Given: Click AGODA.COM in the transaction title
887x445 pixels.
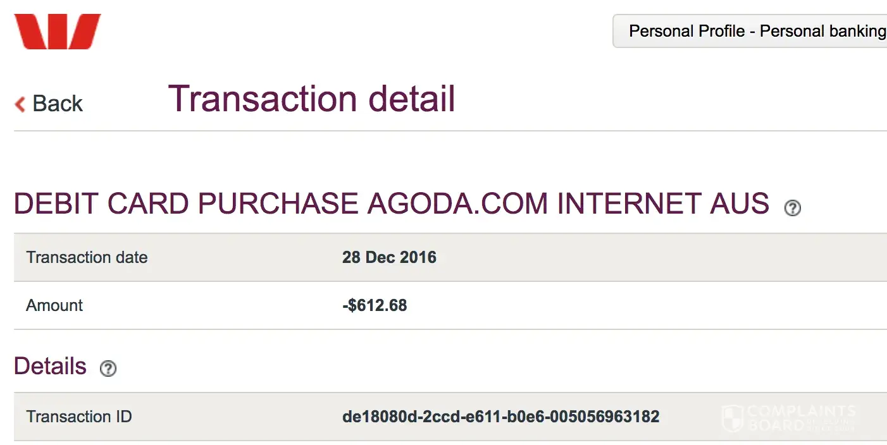Looking at the screenshot, I should click(457, 204).
